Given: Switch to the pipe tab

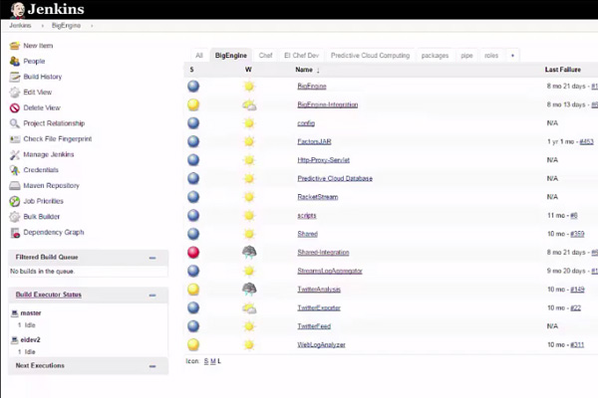Looking at the screenshot, I should click(466, 56).
